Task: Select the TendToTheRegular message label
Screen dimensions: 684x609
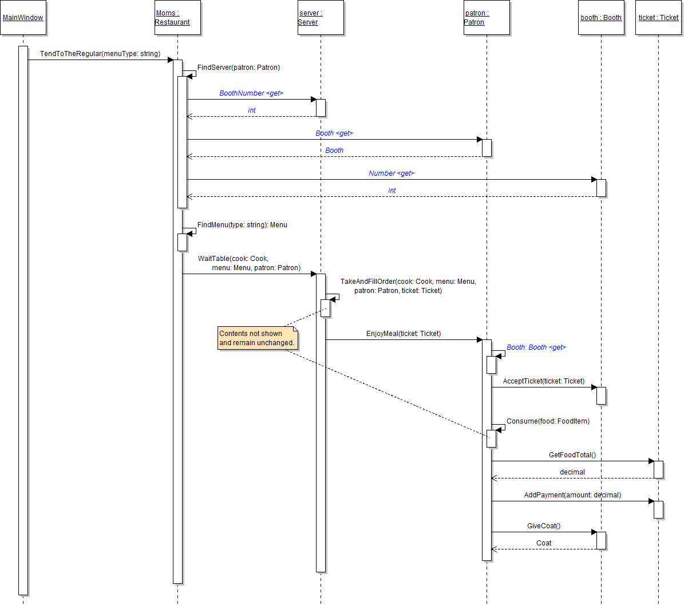Action: coord(100,54)
